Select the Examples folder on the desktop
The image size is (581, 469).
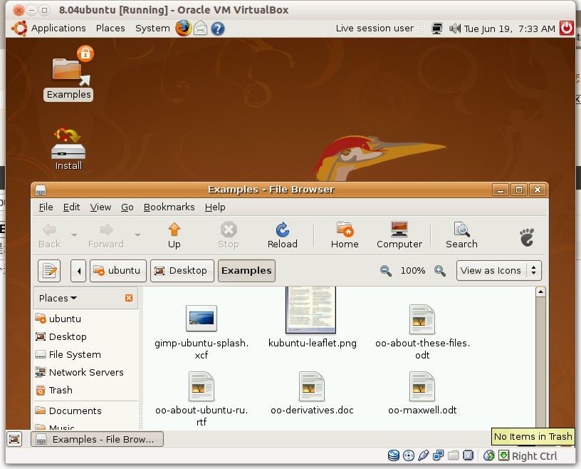pos(68,74)
